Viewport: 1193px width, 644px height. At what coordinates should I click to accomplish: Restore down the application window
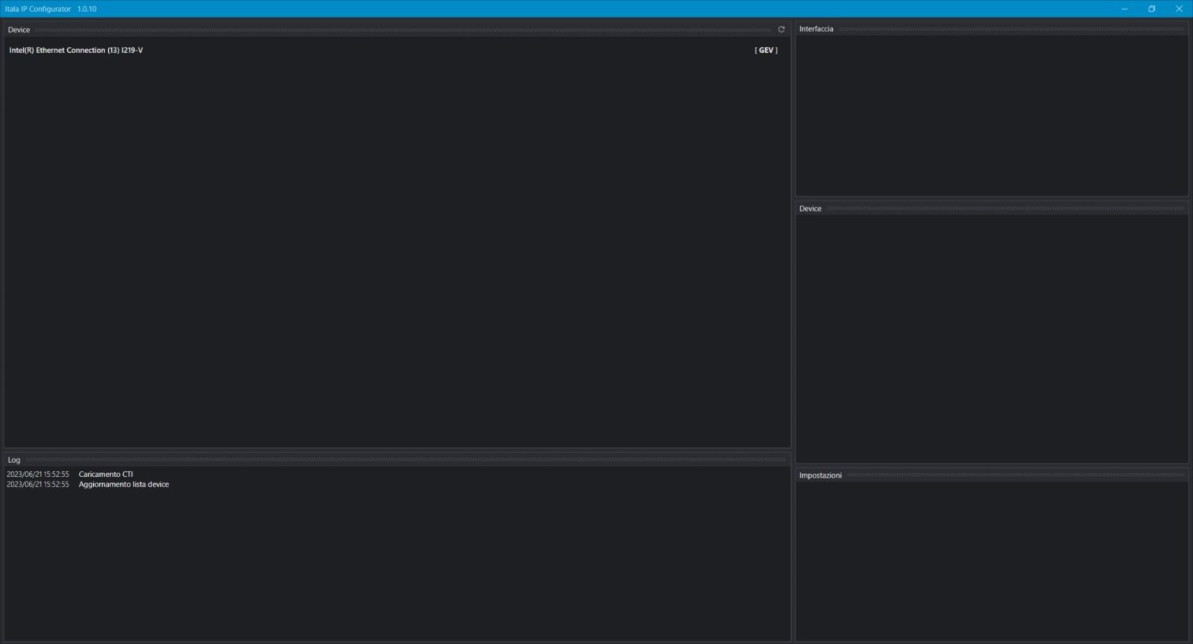coord(1151,9)
